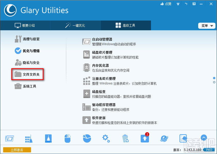Open the recycle bin icon in bottom toolbar
217x154 pixels.
(125, 138)
